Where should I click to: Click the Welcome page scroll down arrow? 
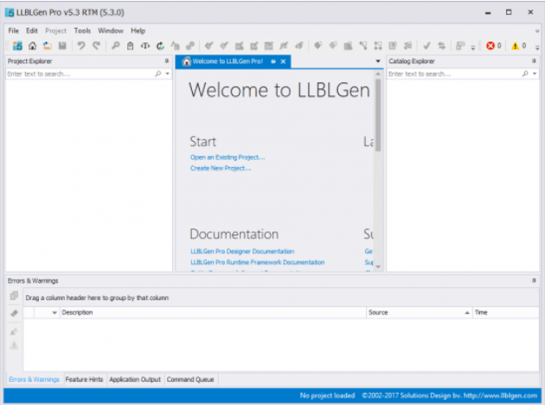click(378, 267)
